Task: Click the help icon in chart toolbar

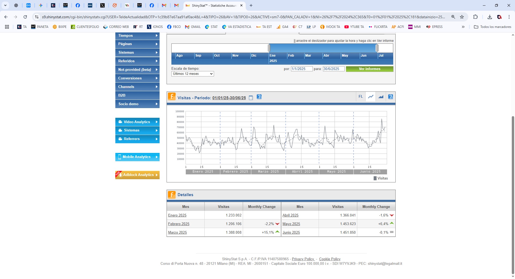Action: pyautogui.click(x=391, y=97)
